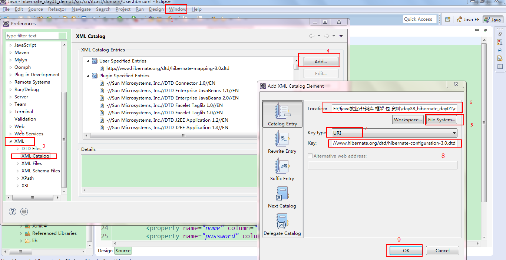Open the Declaration view icon in right trim
This screenshot has width=506, height=260.
coord(500,58)
